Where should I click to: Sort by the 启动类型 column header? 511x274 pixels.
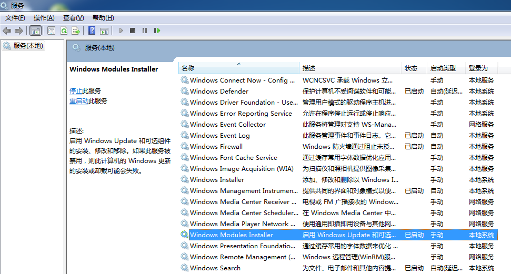tap(446, 68)
